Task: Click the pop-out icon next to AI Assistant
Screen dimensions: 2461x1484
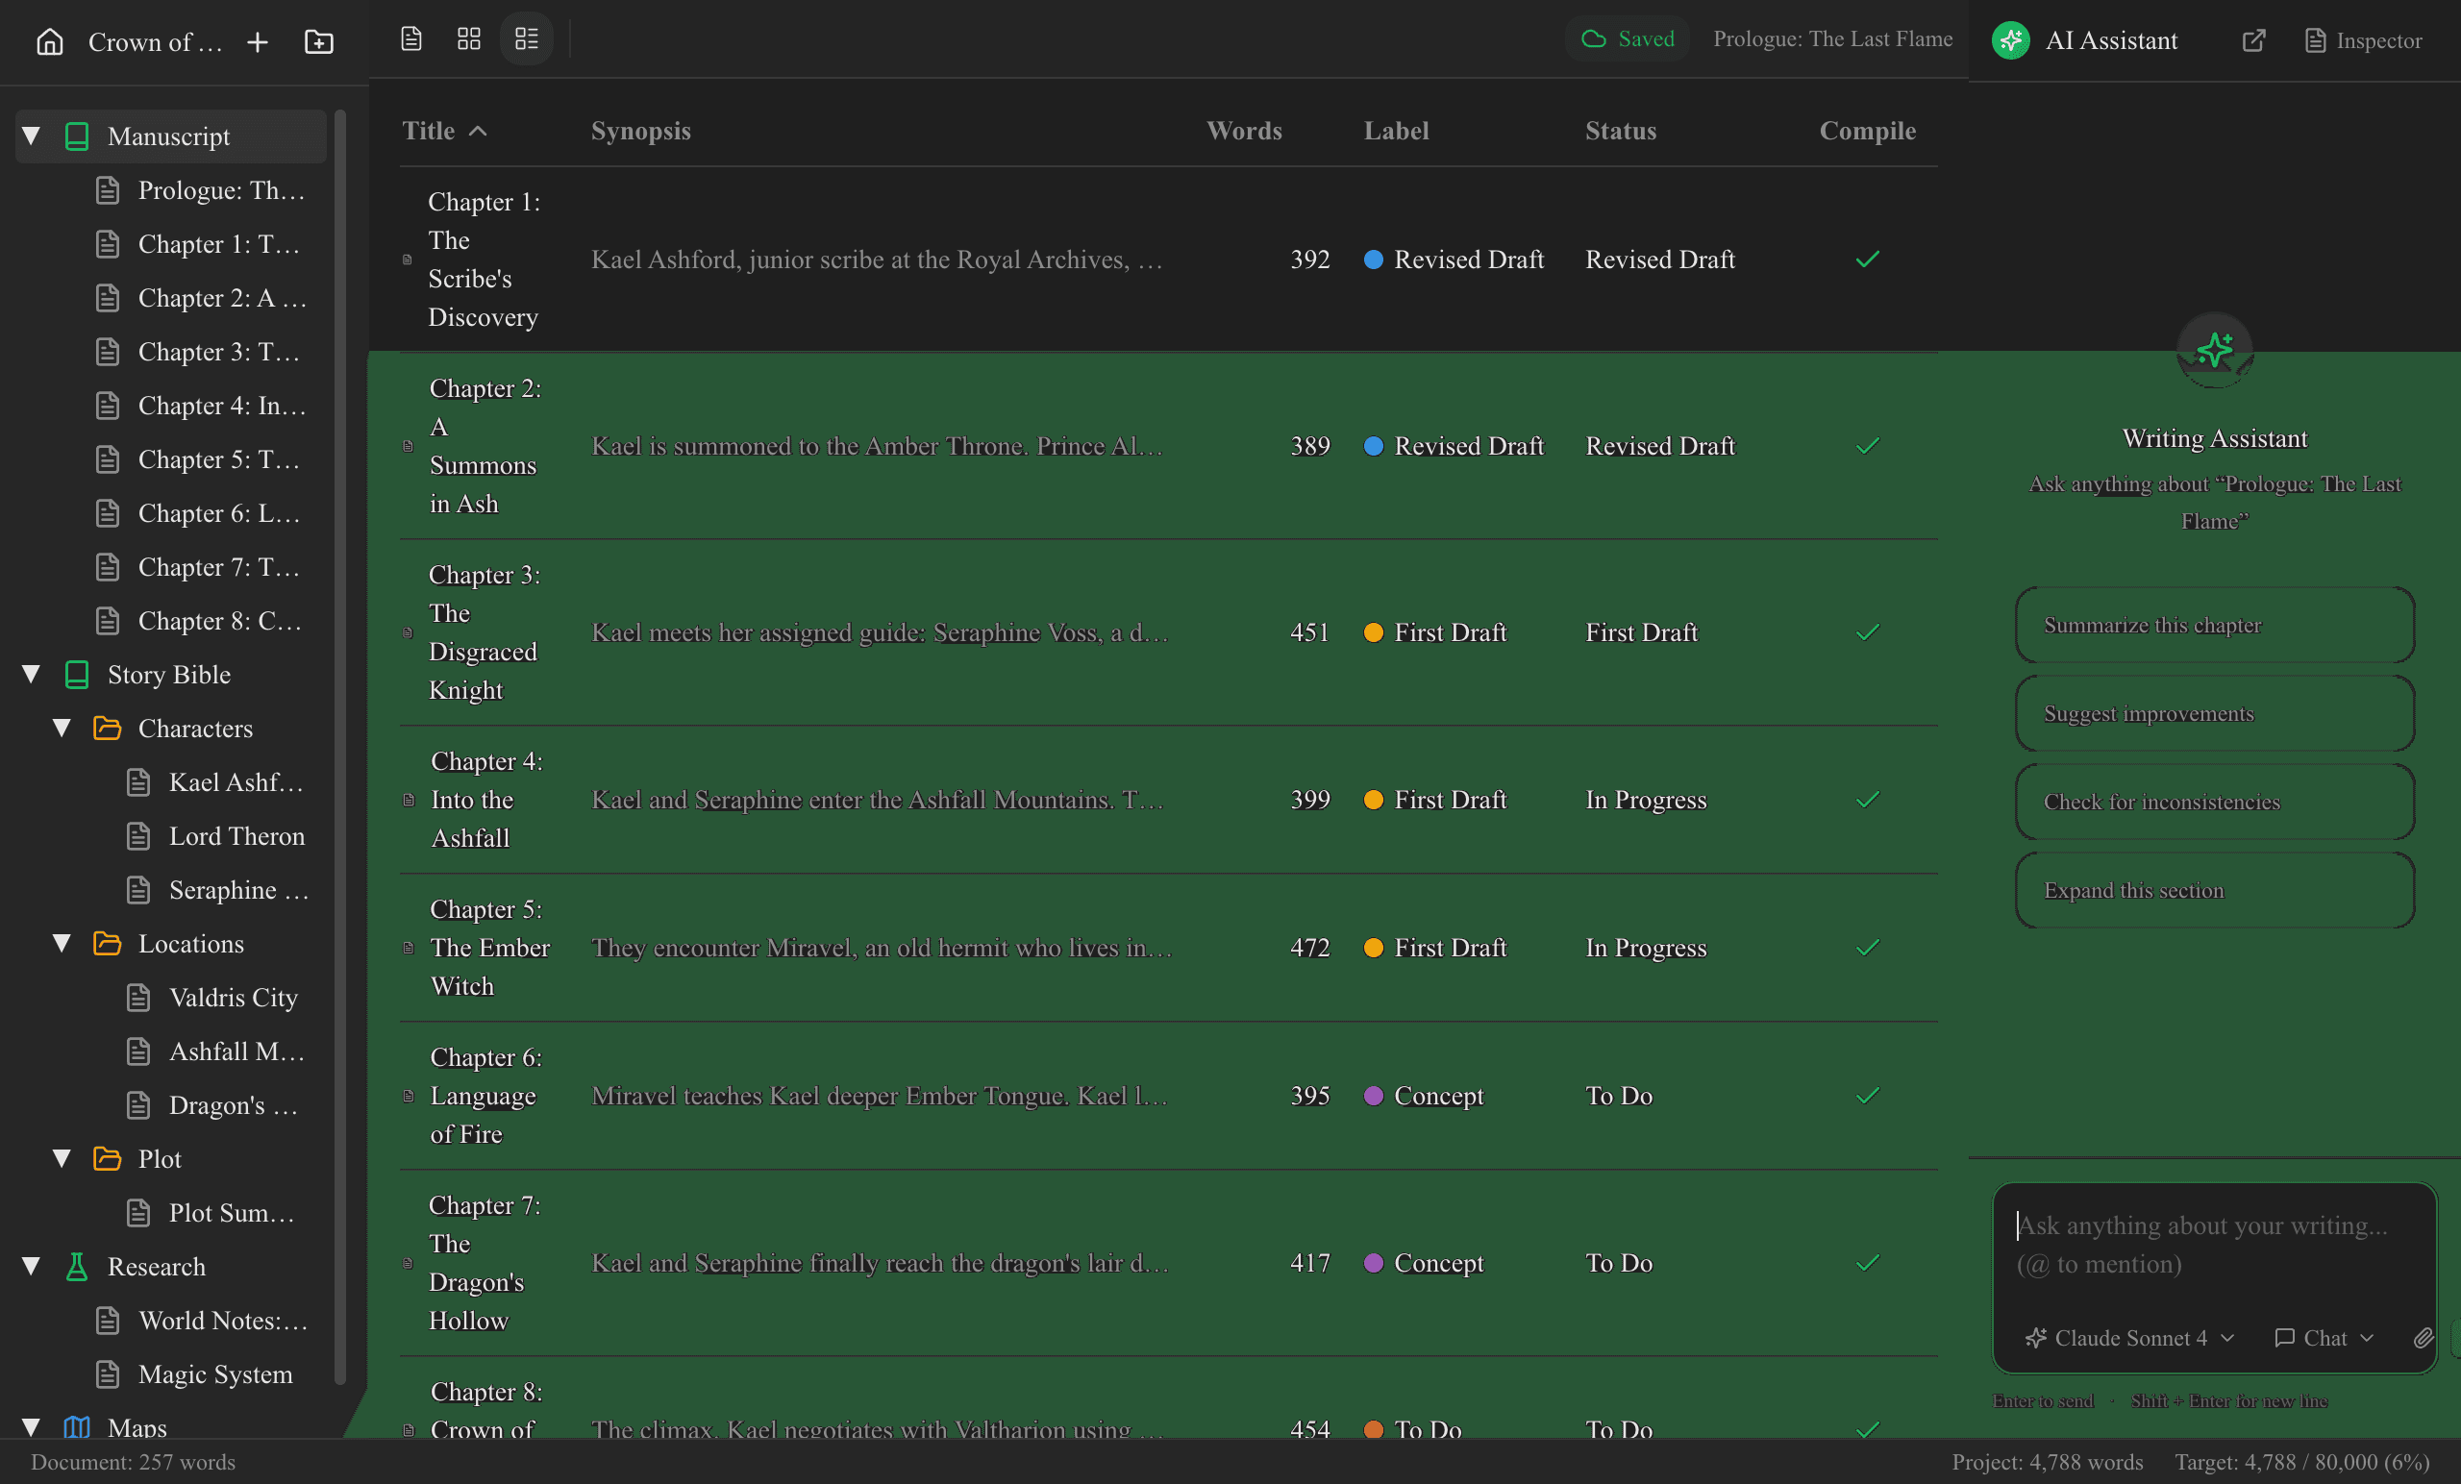Action: pyautogui.click(x=2253, y=41)
